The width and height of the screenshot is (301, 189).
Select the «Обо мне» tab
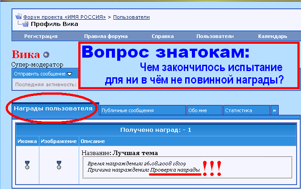click(x=204, y=110)
